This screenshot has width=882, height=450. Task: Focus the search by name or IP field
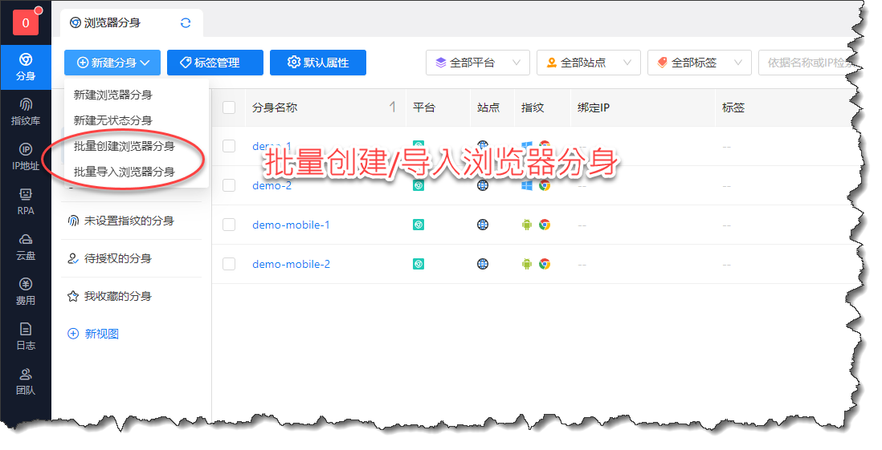810,63
